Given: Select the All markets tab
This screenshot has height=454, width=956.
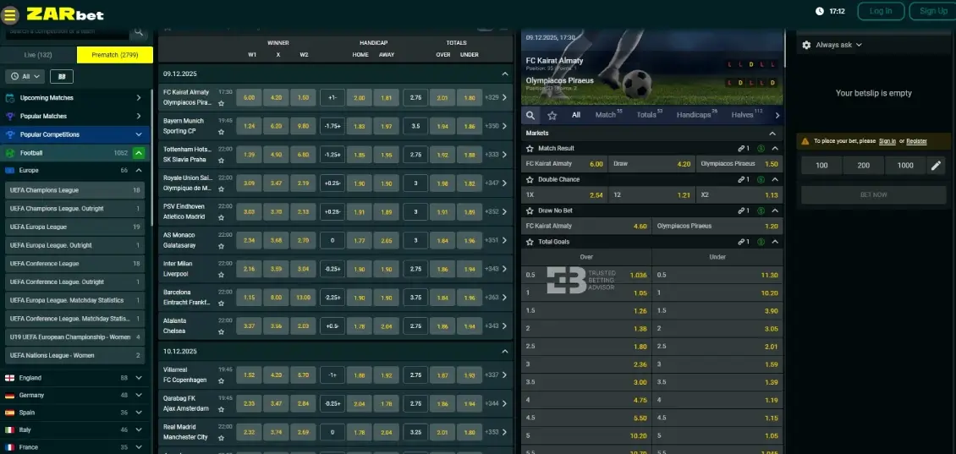Looking at the screenshot, I should pos(576,115).
